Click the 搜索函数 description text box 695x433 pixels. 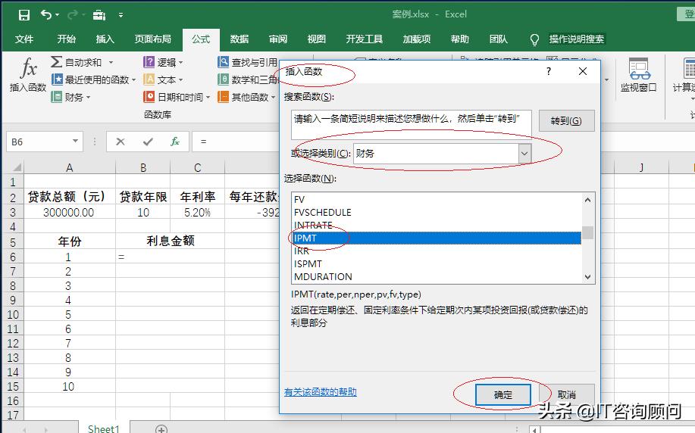pyautogui.click(x=412, y=124)
